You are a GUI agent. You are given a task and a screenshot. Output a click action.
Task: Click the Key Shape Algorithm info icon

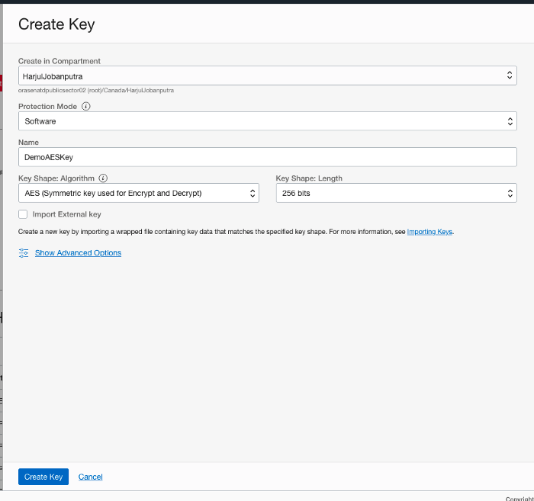click(x=103, y=178)
